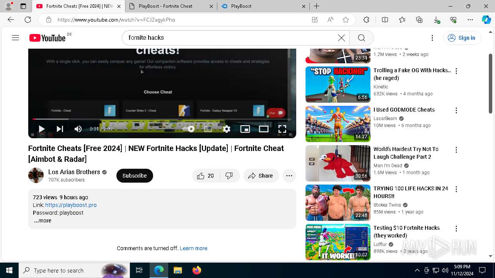Screen dimensions: 495x278
Task: Open the Windows notification center
Action: pos(482,270)
